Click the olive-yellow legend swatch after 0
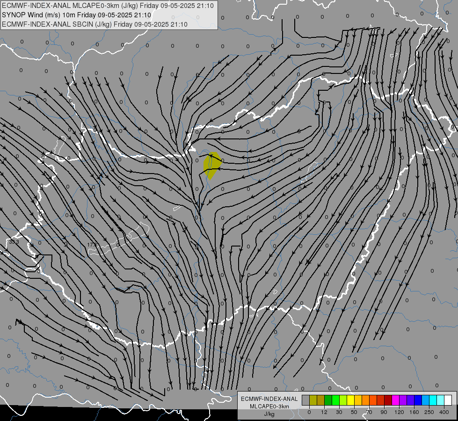The height and width of the screenshot is (421, 458). click(x=313, y=400)
